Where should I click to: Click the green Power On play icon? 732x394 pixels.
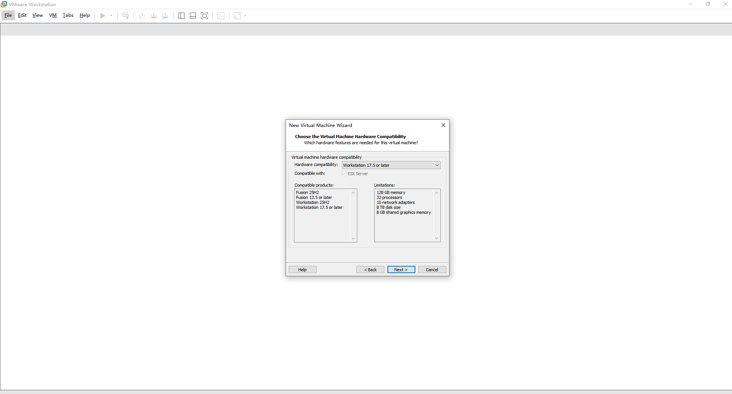tap(103, 16)
